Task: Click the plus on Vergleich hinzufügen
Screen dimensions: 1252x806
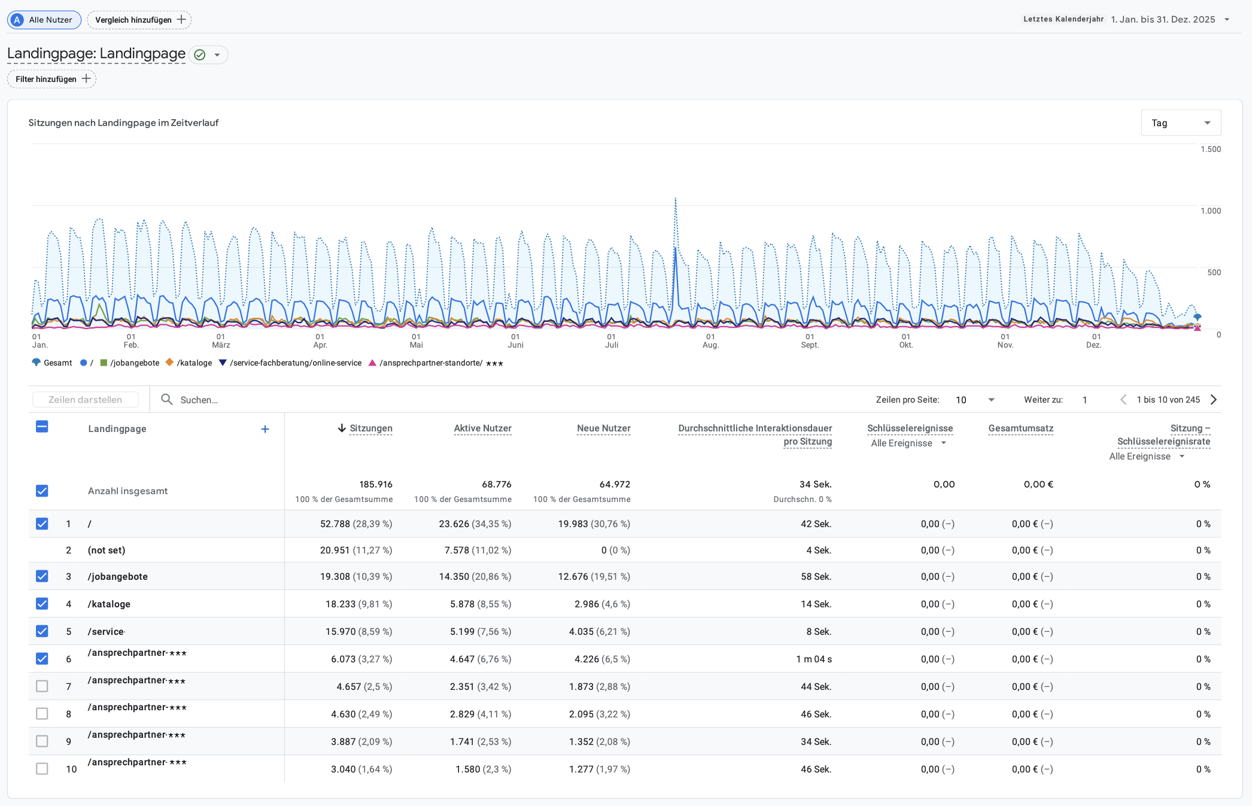Action: (x=181, y=20)
